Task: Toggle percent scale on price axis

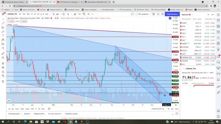Action: [x=169, y=109]
